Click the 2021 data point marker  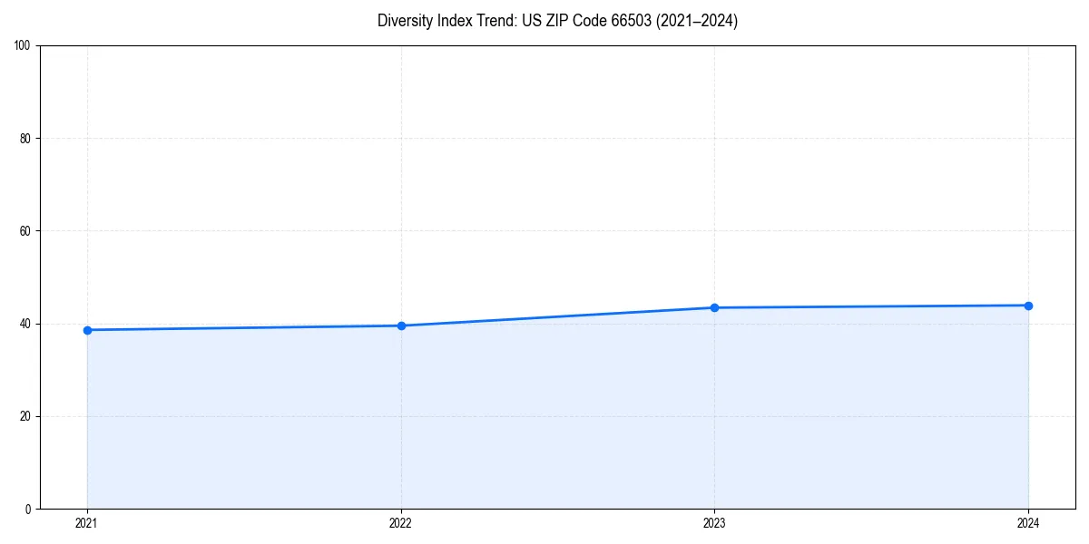87,330
